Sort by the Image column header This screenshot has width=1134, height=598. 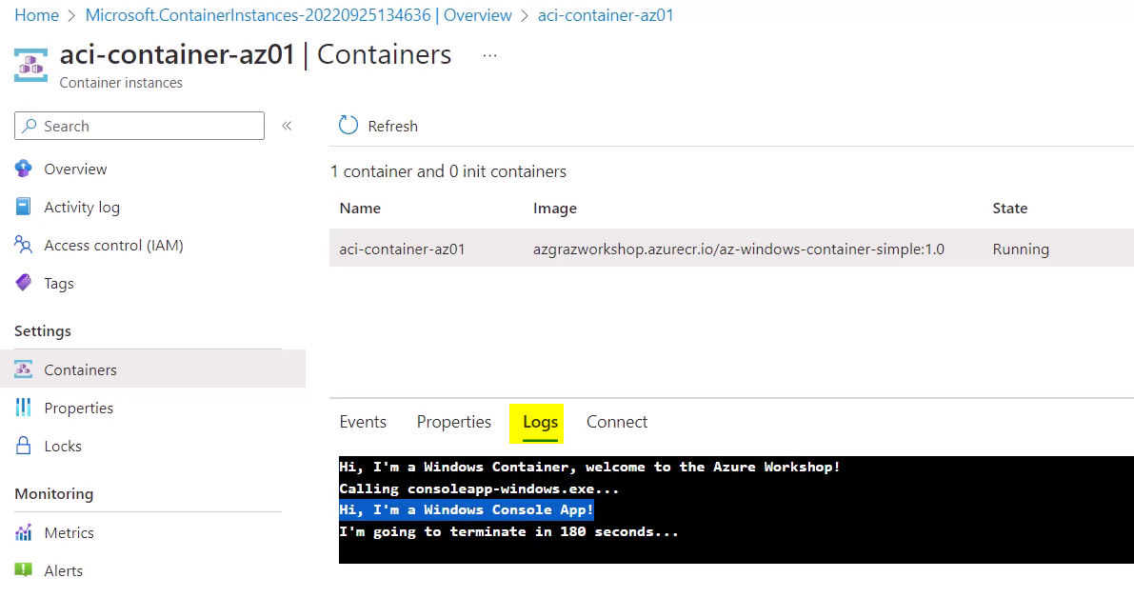pos(555,209)
